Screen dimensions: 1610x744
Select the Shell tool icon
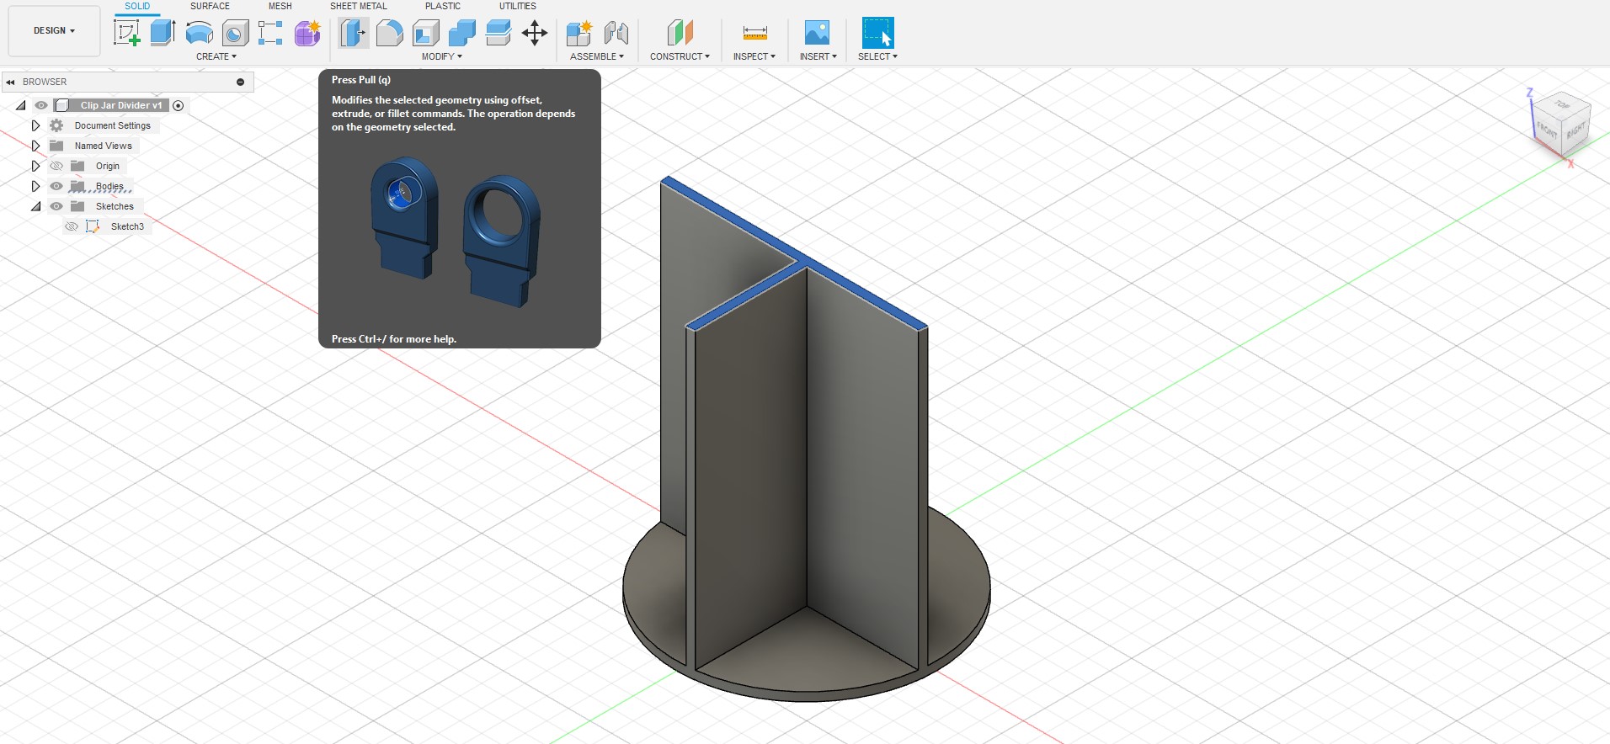pyautogui.click(x=426, y=34)
